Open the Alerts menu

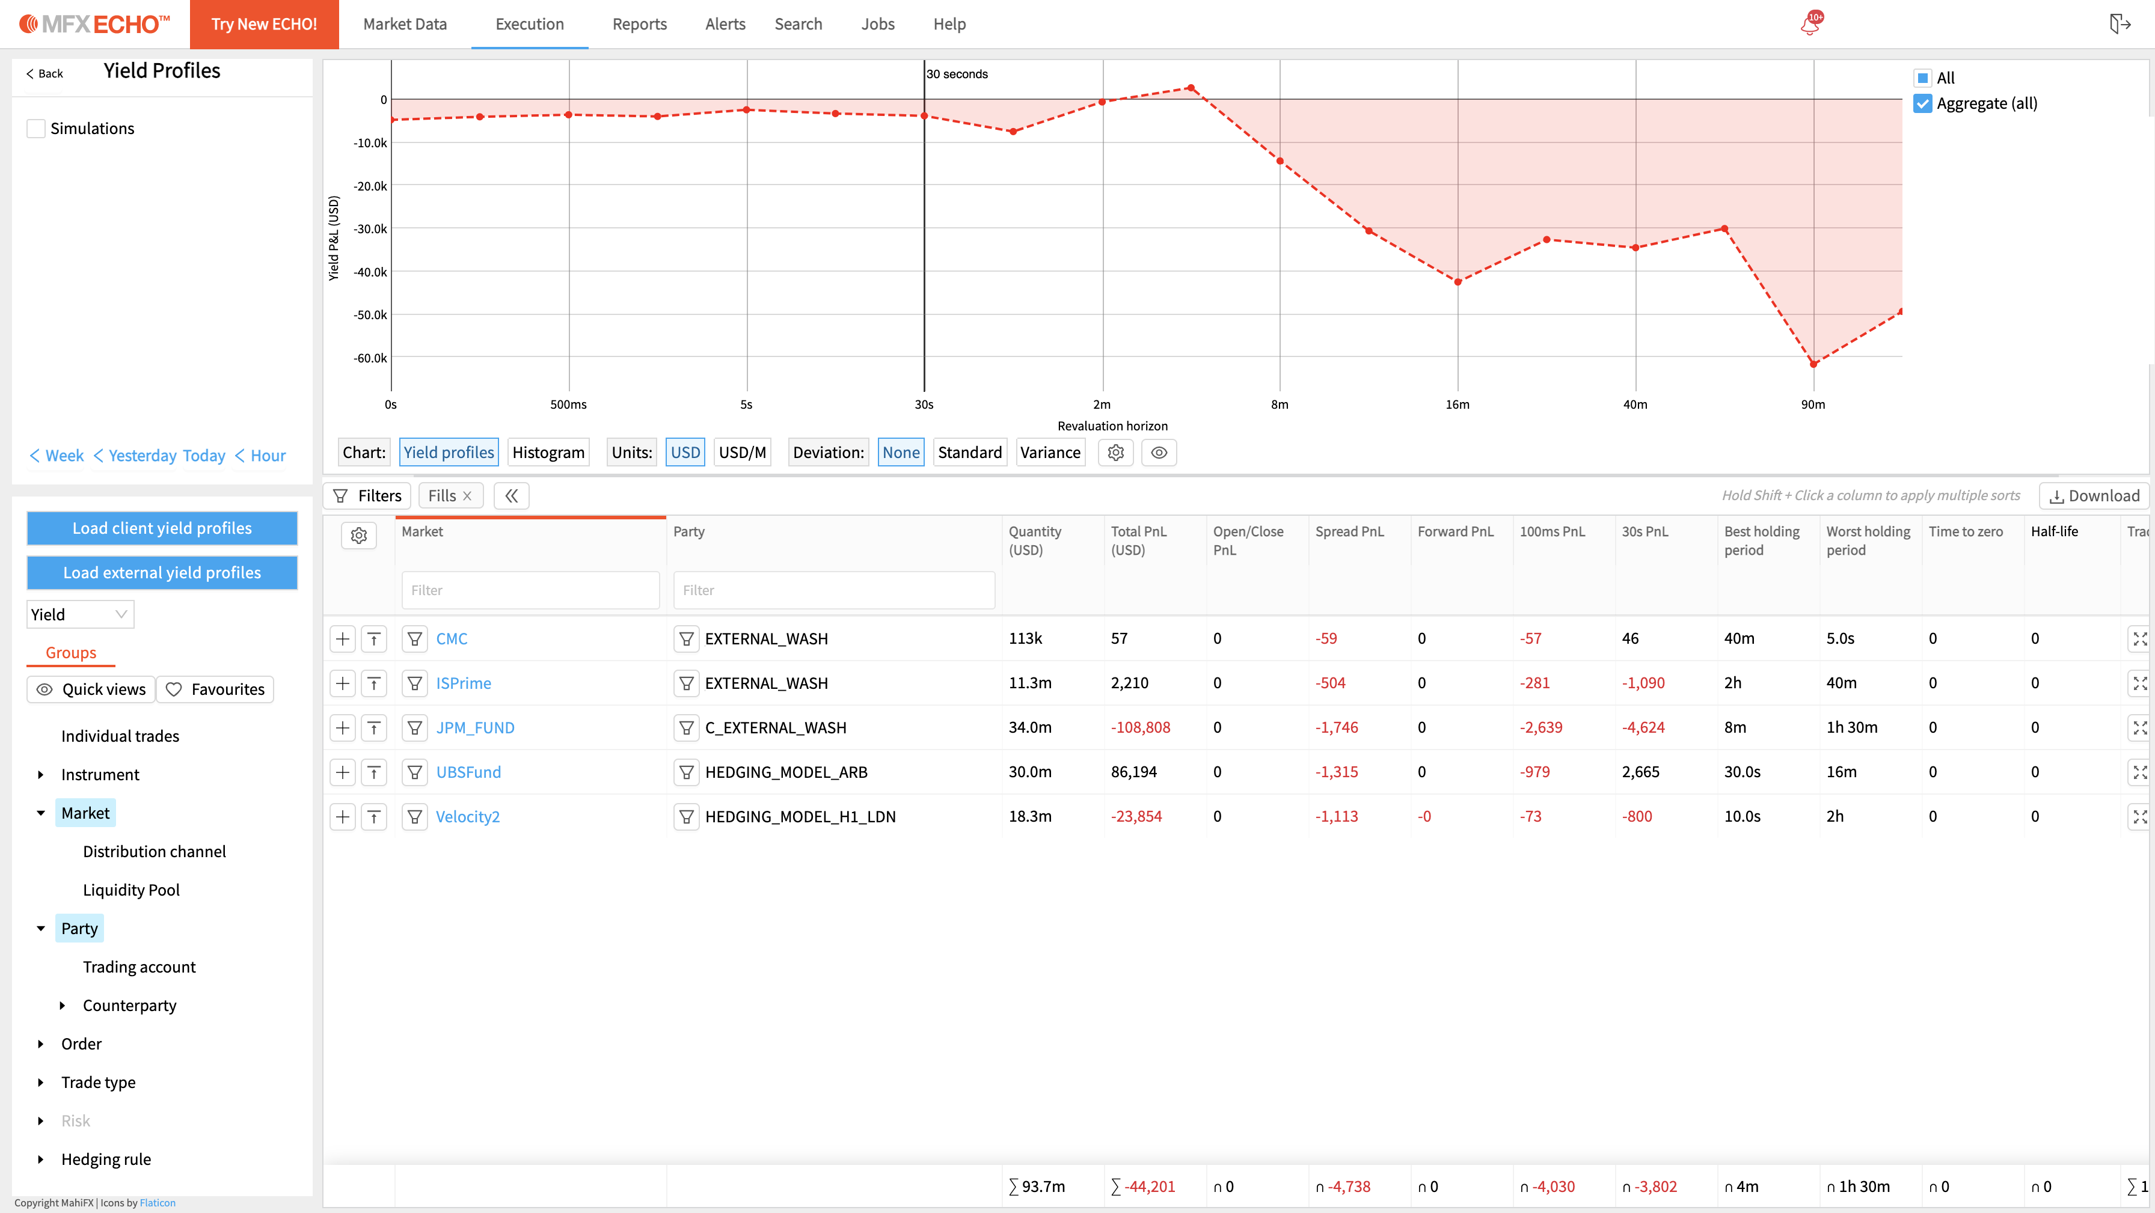[725, 24]
